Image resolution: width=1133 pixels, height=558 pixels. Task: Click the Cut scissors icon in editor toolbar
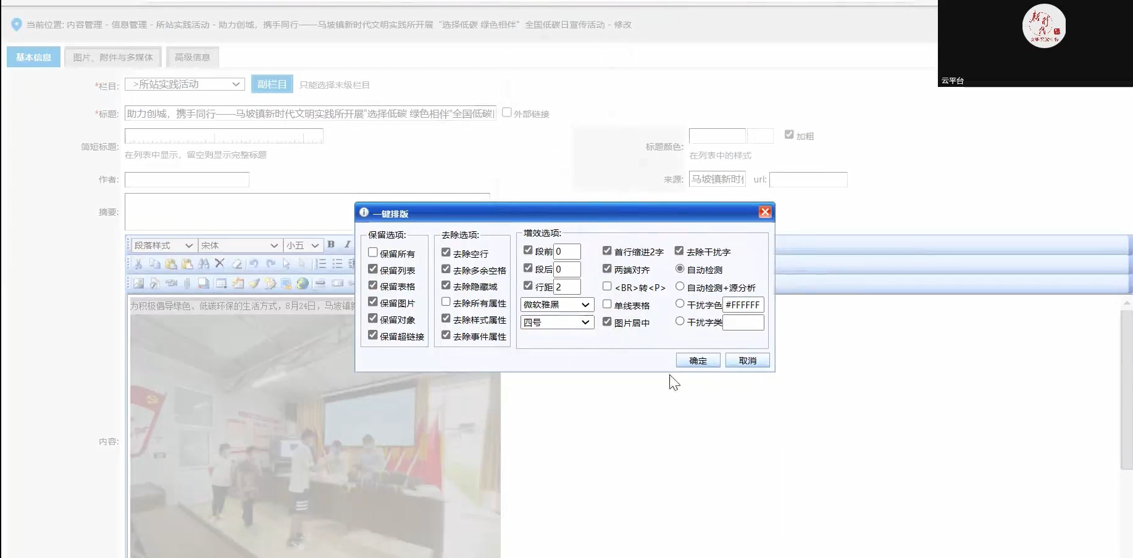(138, 264)
